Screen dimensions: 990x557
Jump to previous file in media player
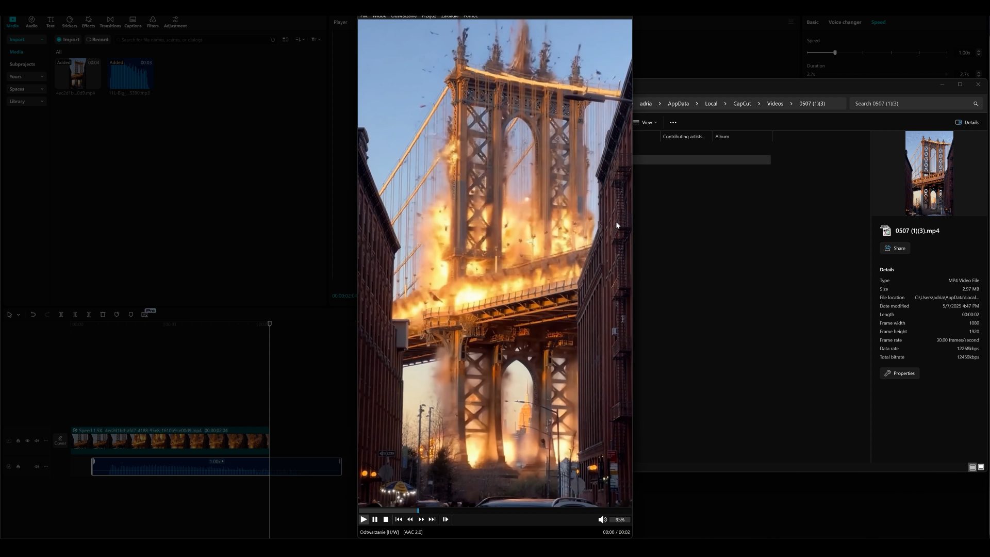point(399,519)
